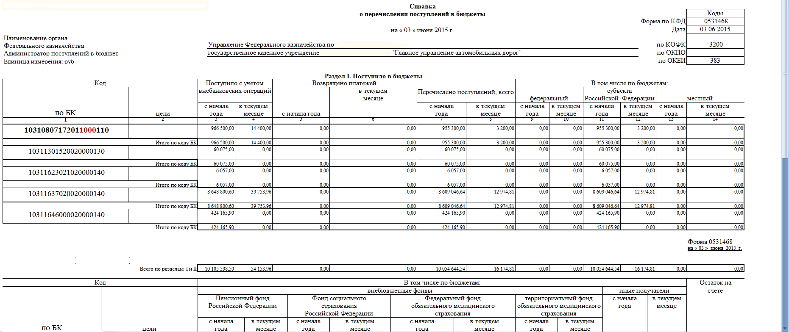
Task: Click header "Фонд социального страхования Российской Федерации"
Action: click(x=339, y=306)
